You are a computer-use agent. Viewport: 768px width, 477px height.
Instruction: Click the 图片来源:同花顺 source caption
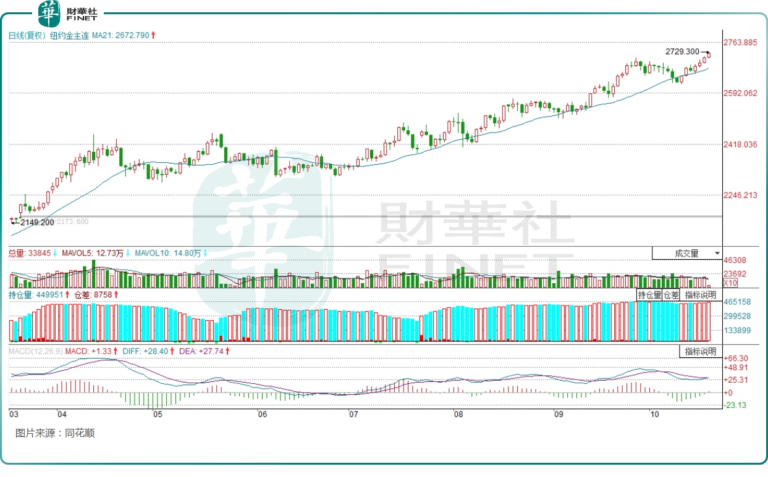pos(55,433)
